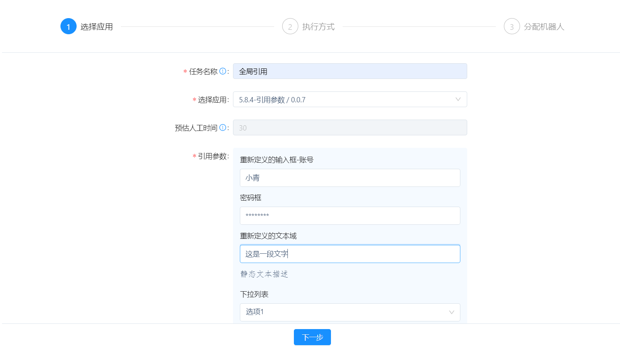Click the info icon beside 预估人工时间

point(223,128)
